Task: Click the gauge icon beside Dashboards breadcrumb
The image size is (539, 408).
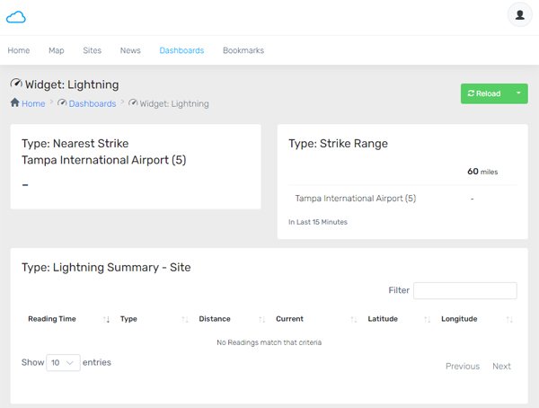Action: [62, 103]
